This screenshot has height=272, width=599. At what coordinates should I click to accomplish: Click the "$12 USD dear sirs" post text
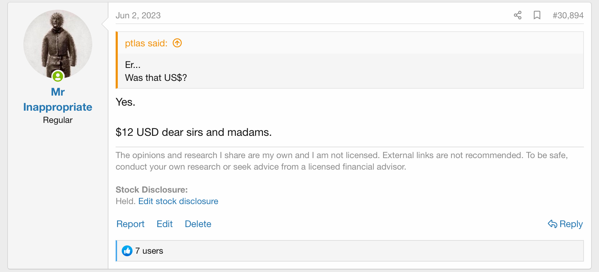194,132
